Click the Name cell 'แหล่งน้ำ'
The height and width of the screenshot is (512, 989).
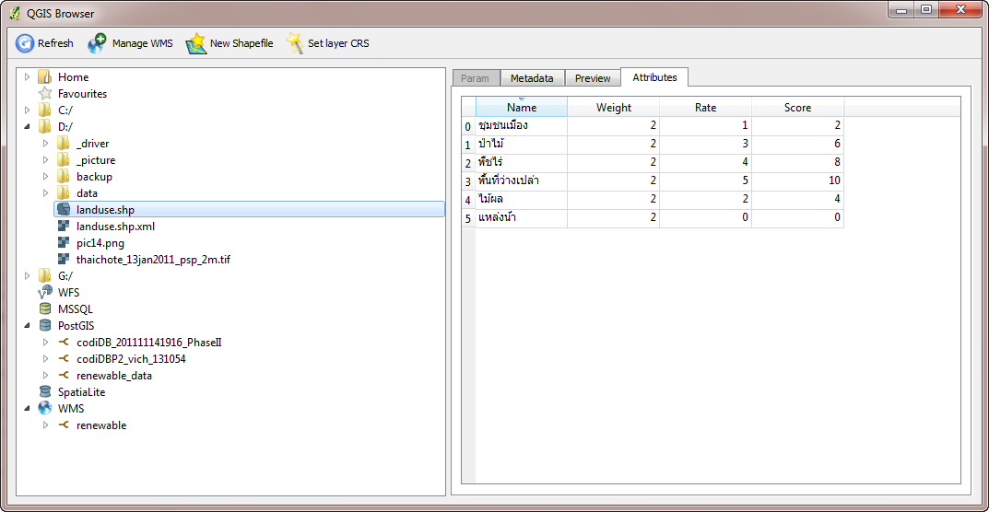pos(521,218)
